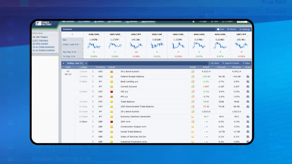Go to next day with right arrow

86,63
